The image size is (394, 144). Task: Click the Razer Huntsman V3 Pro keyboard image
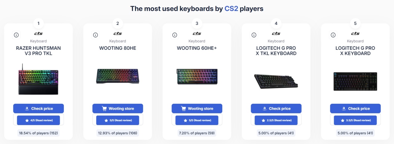click(38, 79)
